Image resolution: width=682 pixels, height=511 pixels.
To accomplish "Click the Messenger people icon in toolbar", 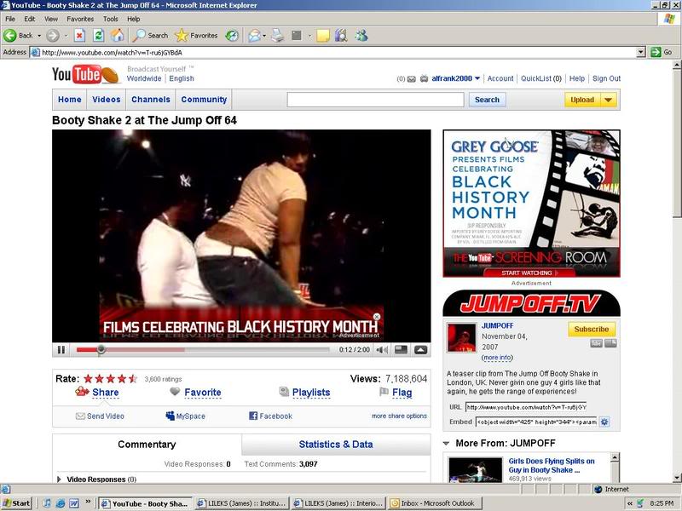I will point(361,36).
